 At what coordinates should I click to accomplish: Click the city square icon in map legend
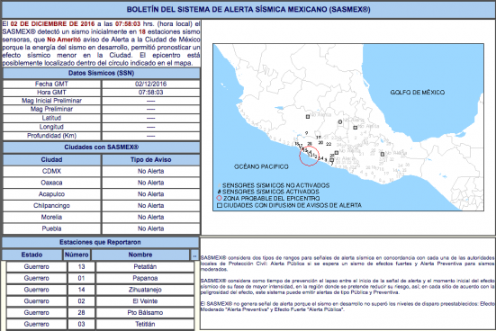point(220,205)
